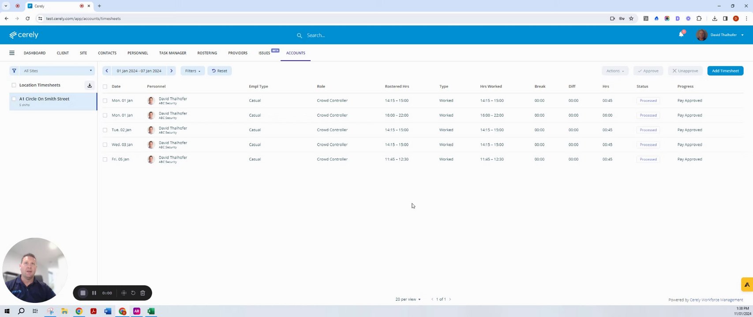Delete the recording with the trash icon
The width and height of the screenshot is (753, 317).
[x=143, y=293]
